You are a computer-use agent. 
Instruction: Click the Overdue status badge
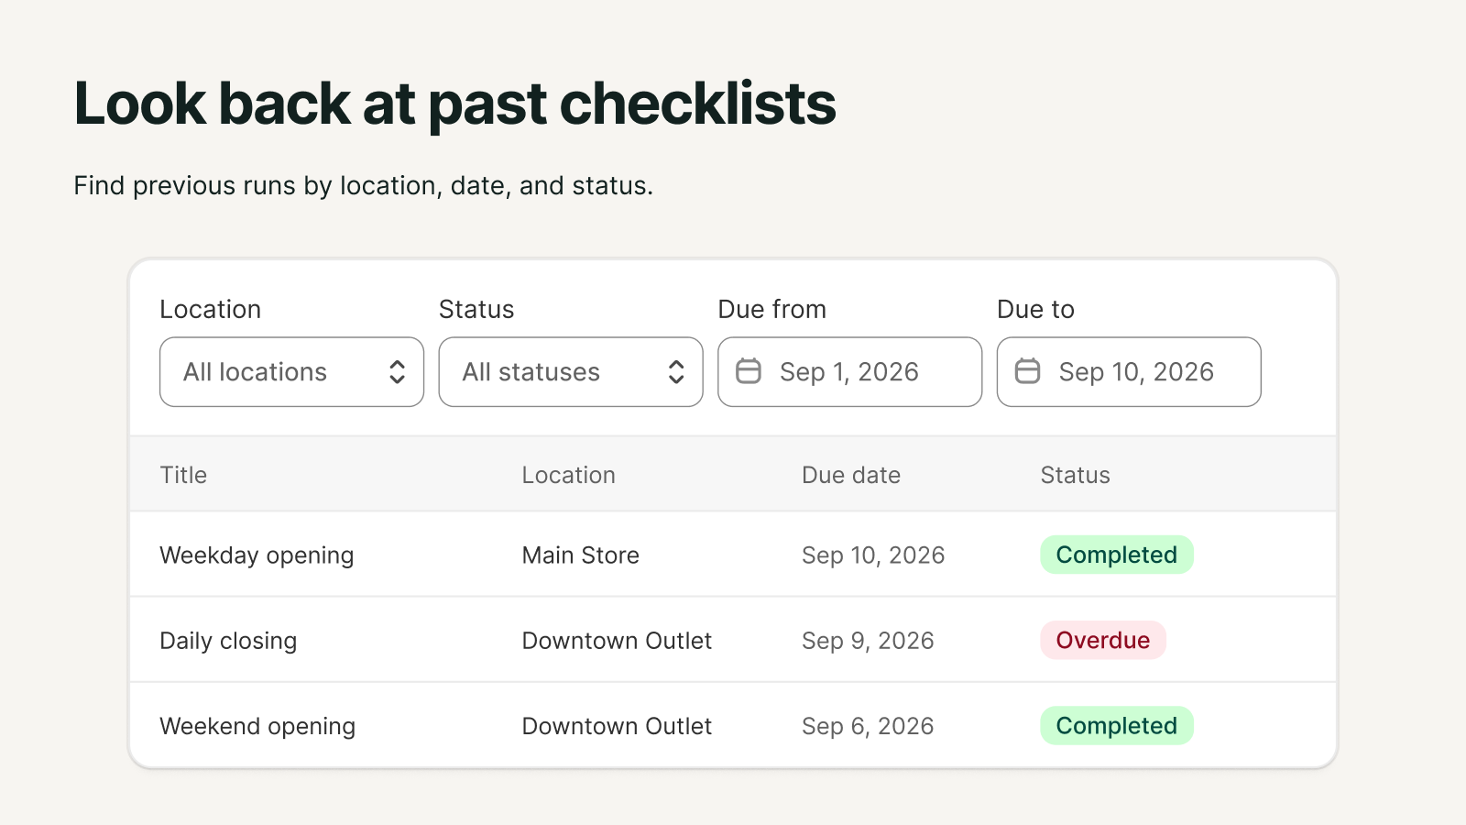click(x=1103, y=640)
